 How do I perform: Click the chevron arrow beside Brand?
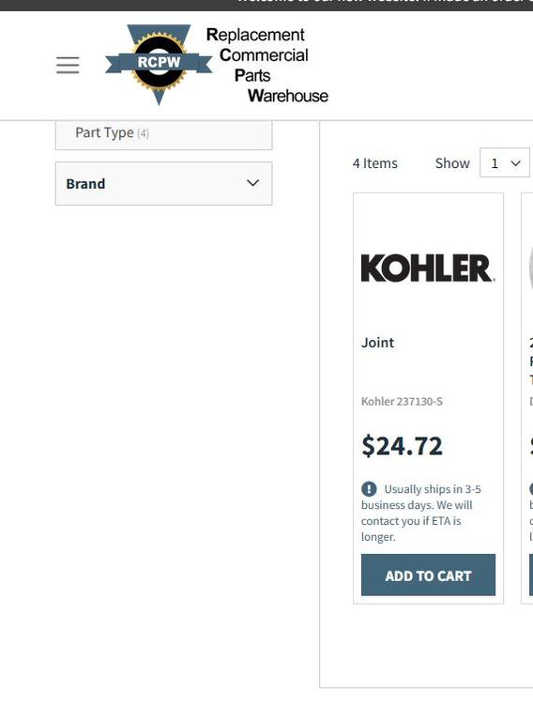(x=252, y=183)
